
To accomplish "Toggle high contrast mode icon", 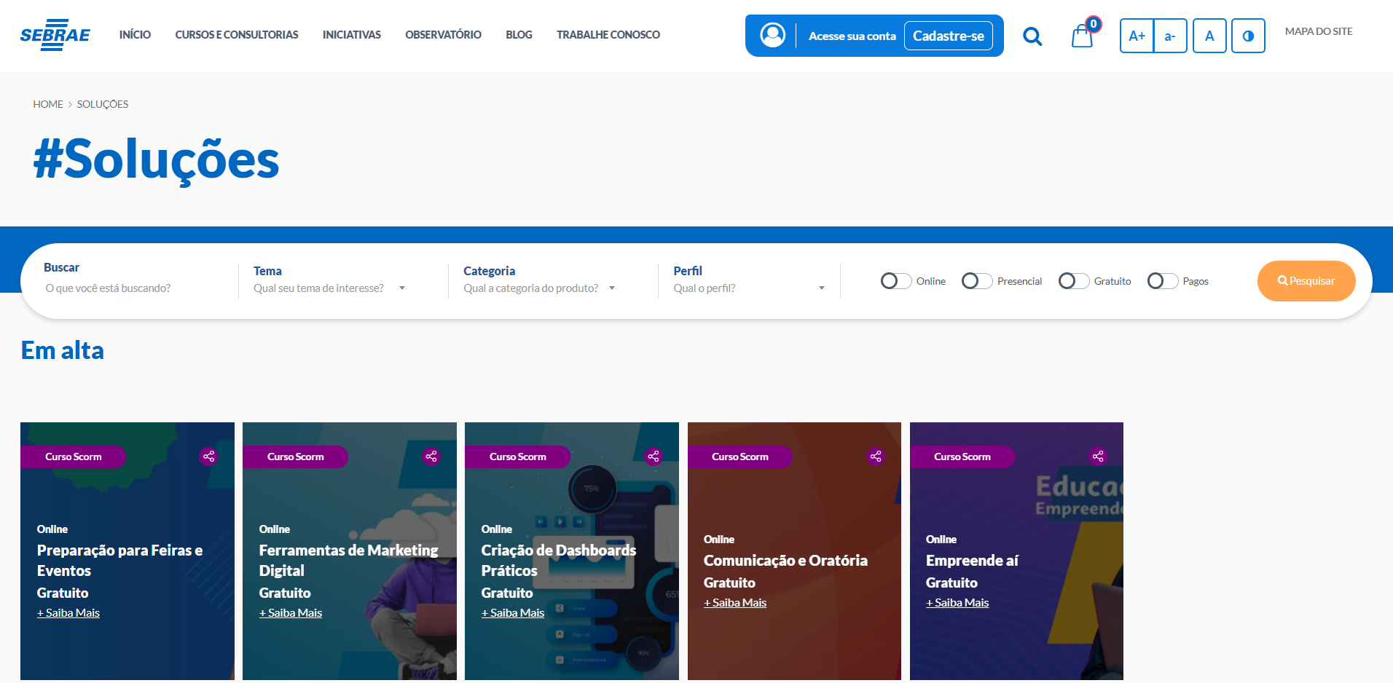I will click(x=1248, y=36).
